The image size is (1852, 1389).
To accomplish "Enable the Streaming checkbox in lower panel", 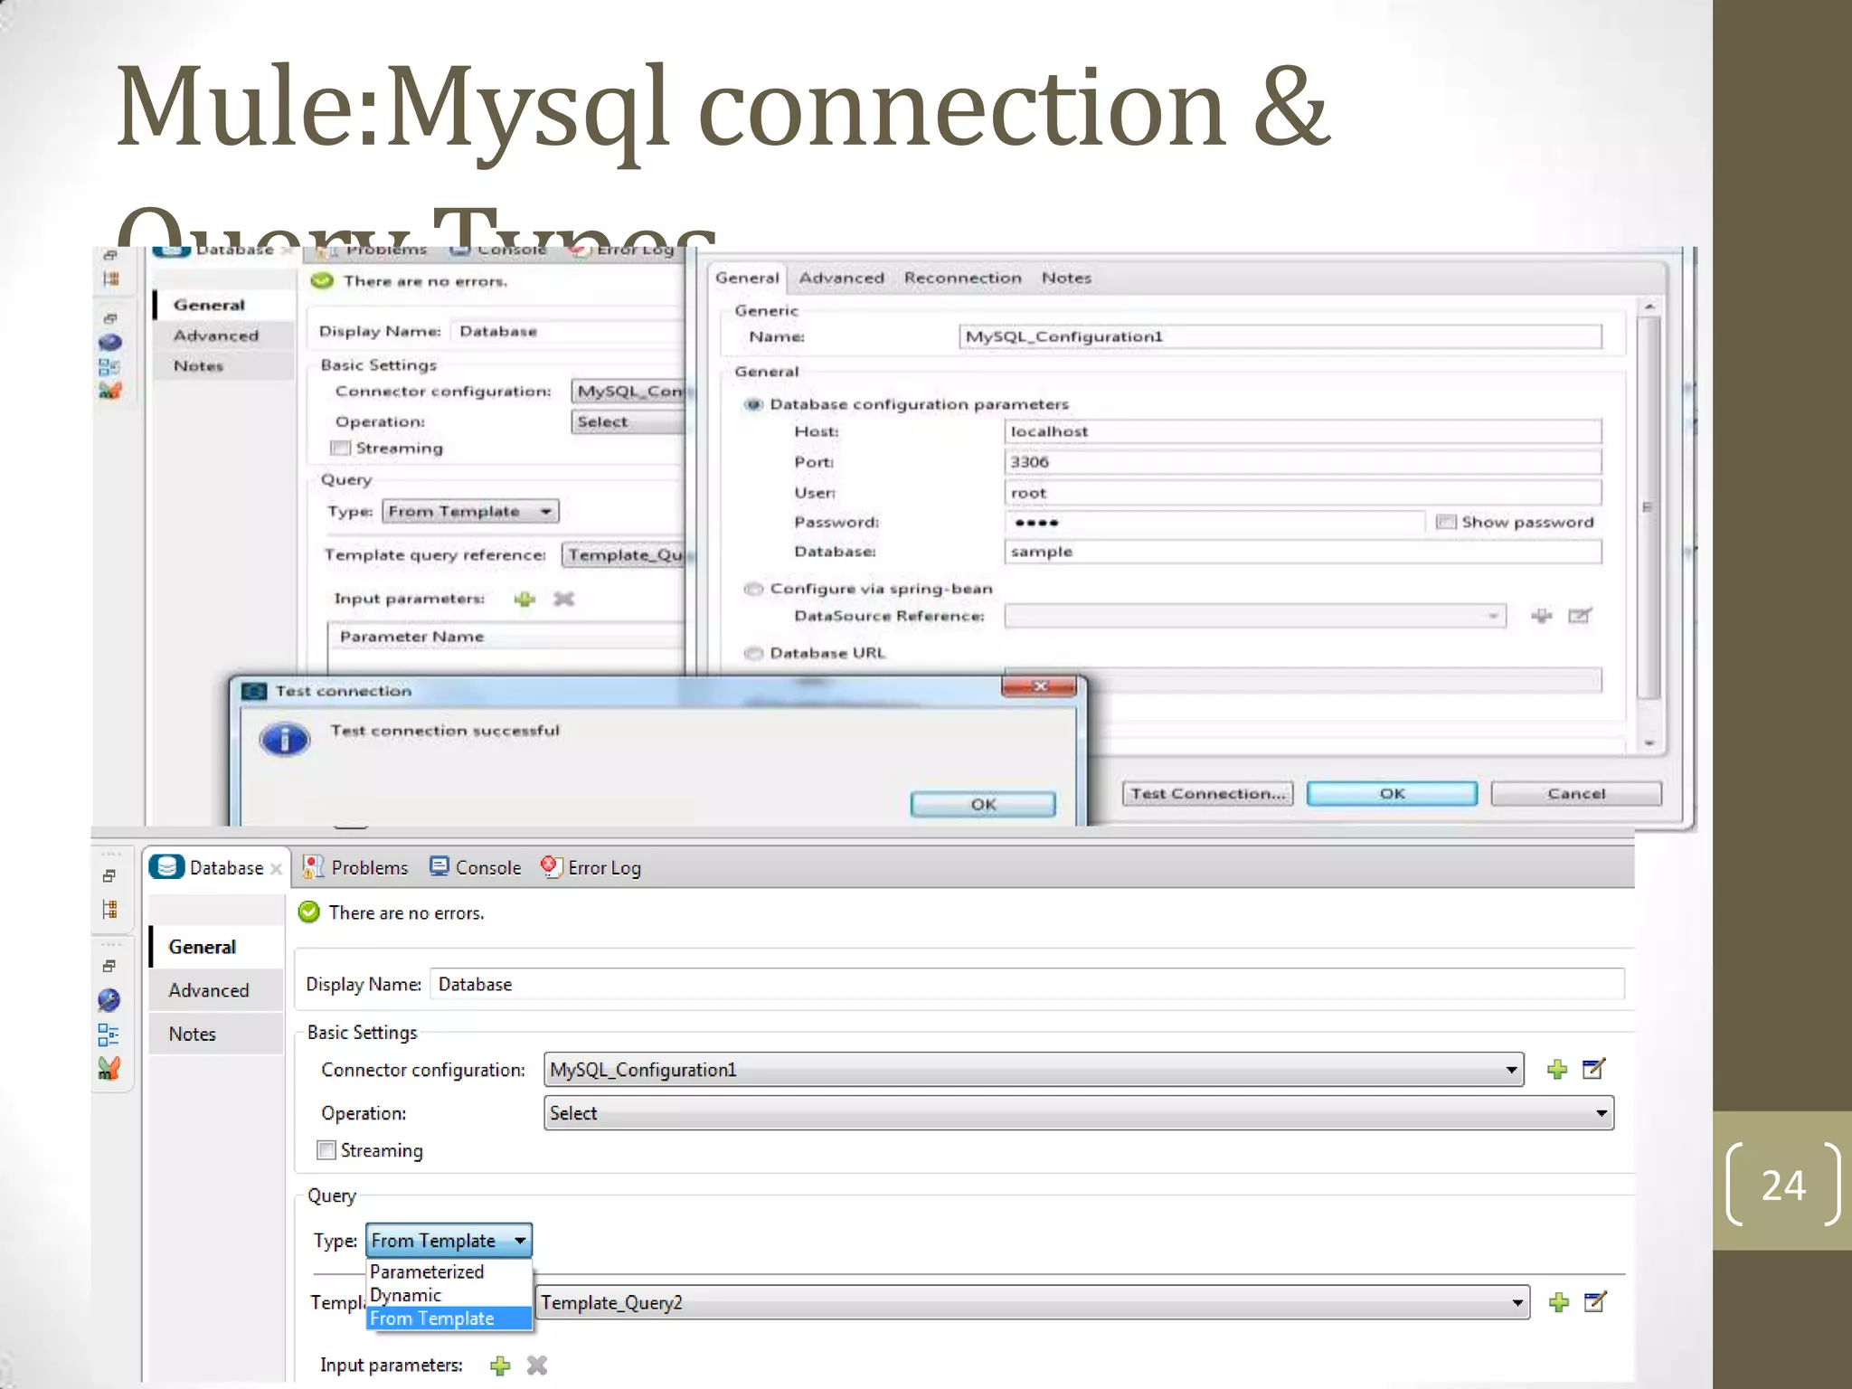I will pyautogui.click(x=326, y=1150).
